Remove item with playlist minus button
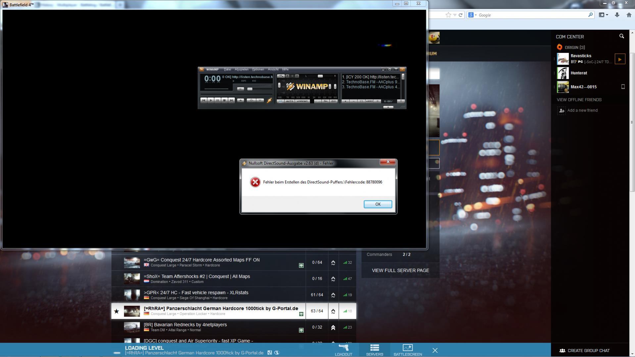The width and height of the screenshot is (635, 357). coord(354,101)
